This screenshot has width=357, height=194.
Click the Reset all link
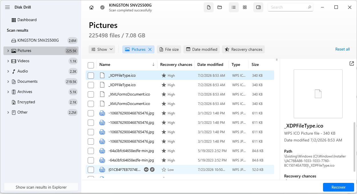tap(342, 49)
